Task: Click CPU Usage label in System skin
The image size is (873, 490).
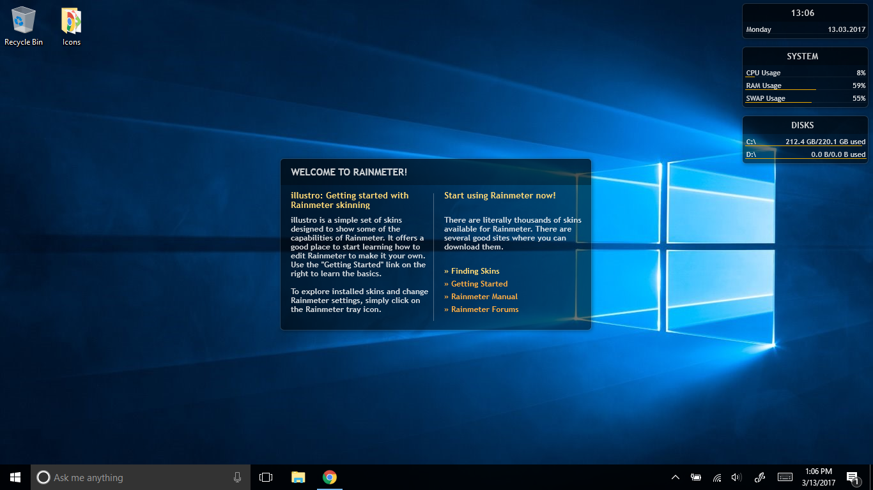Action: (x=763, y=73)
